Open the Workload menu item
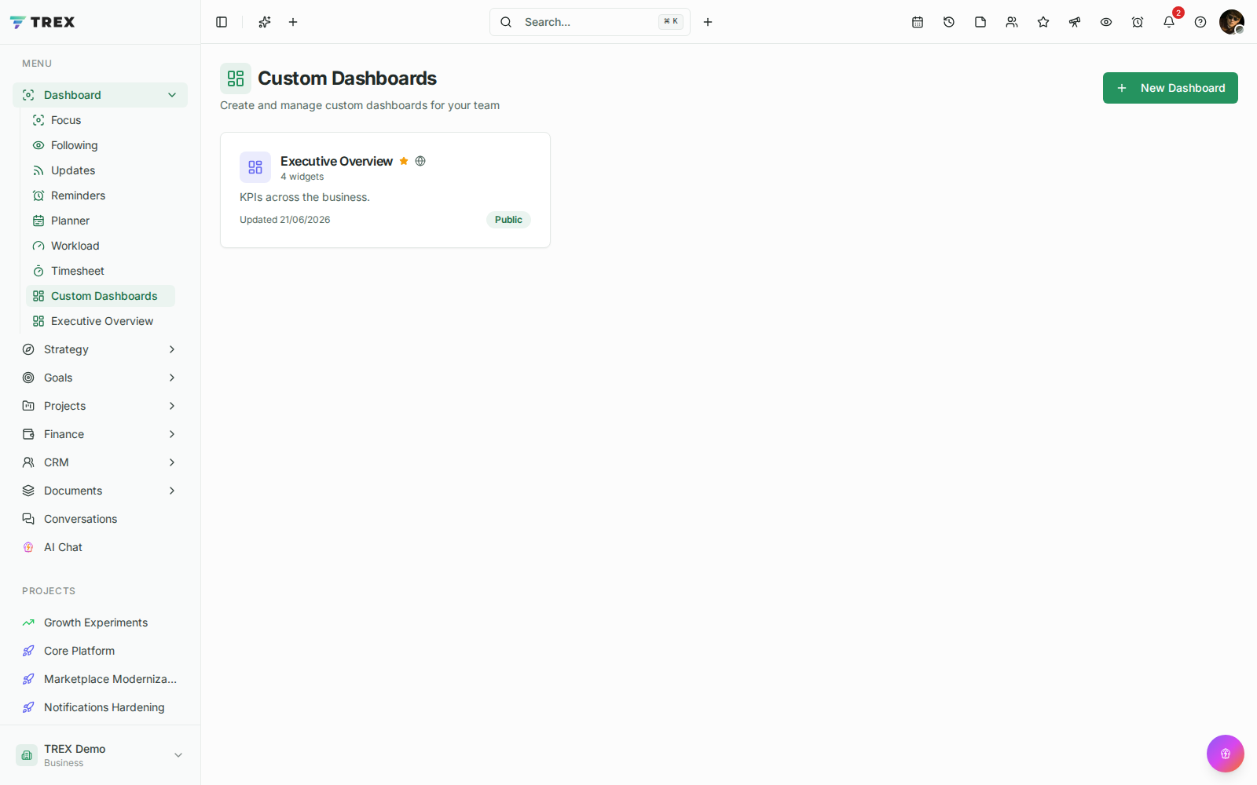This screenshot has width=1257, height=785. pyautogui.click(x=101, y=246)
